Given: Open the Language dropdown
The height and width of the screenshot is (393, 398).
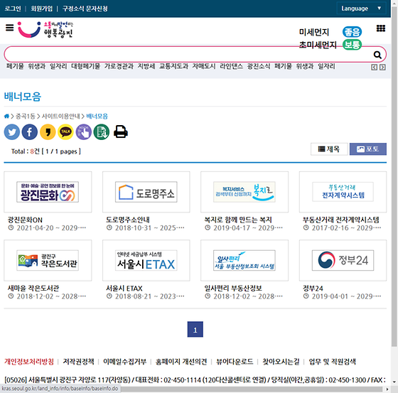Looking at the screenshot, I should (x=361, y=9).
